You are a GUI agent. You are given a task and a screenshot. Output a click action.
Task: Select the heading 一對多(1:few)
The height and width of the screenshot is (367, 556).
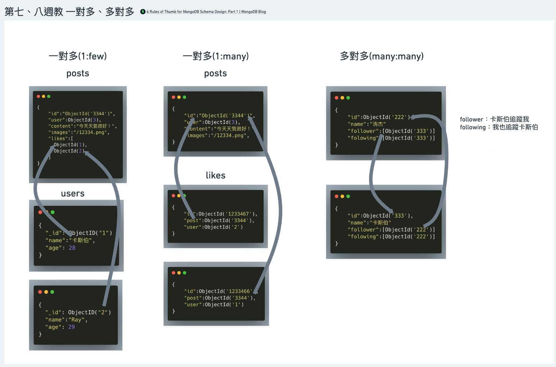tap(78, 56)
